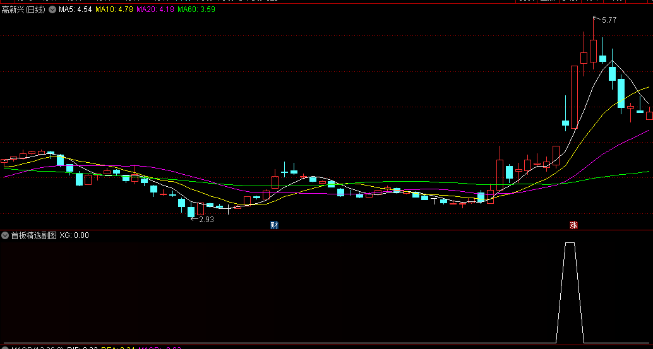This screenshot has height=349, width=653.
Task: Click the 涨 limit-up event marker
Action: pyautogui.click(x=573, y=225)
